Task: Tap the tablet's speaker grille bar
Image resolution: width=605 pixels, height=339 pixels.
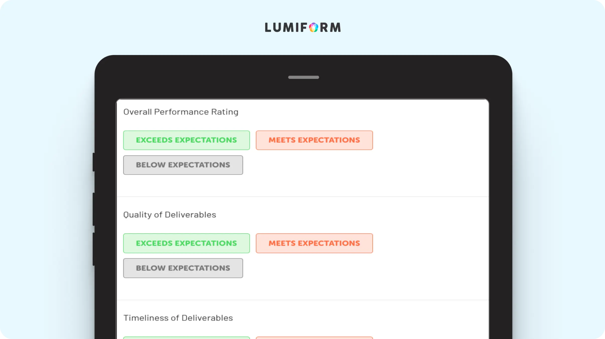Action: (x=303, y=77)
